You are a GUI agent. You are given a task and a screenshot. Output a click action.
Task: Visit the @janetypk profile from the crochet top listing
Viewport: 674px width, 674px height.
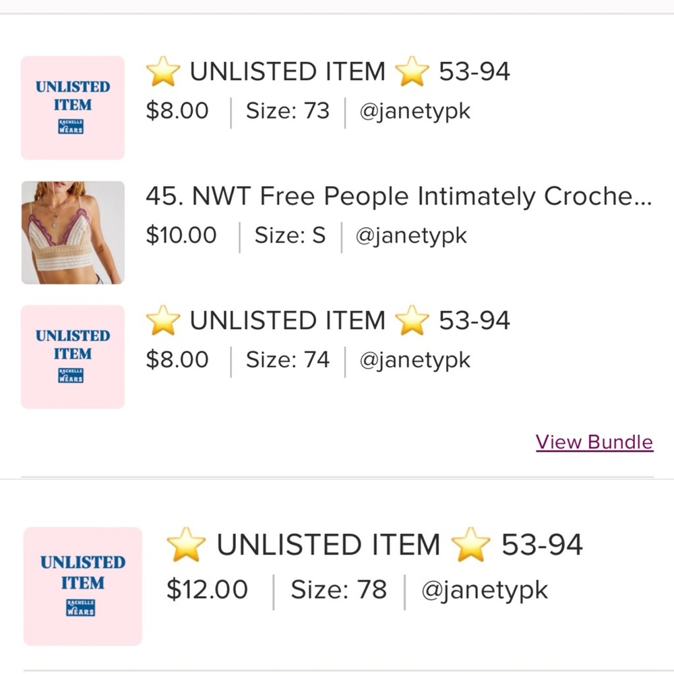pyautogui.click(x=410, y=235)
